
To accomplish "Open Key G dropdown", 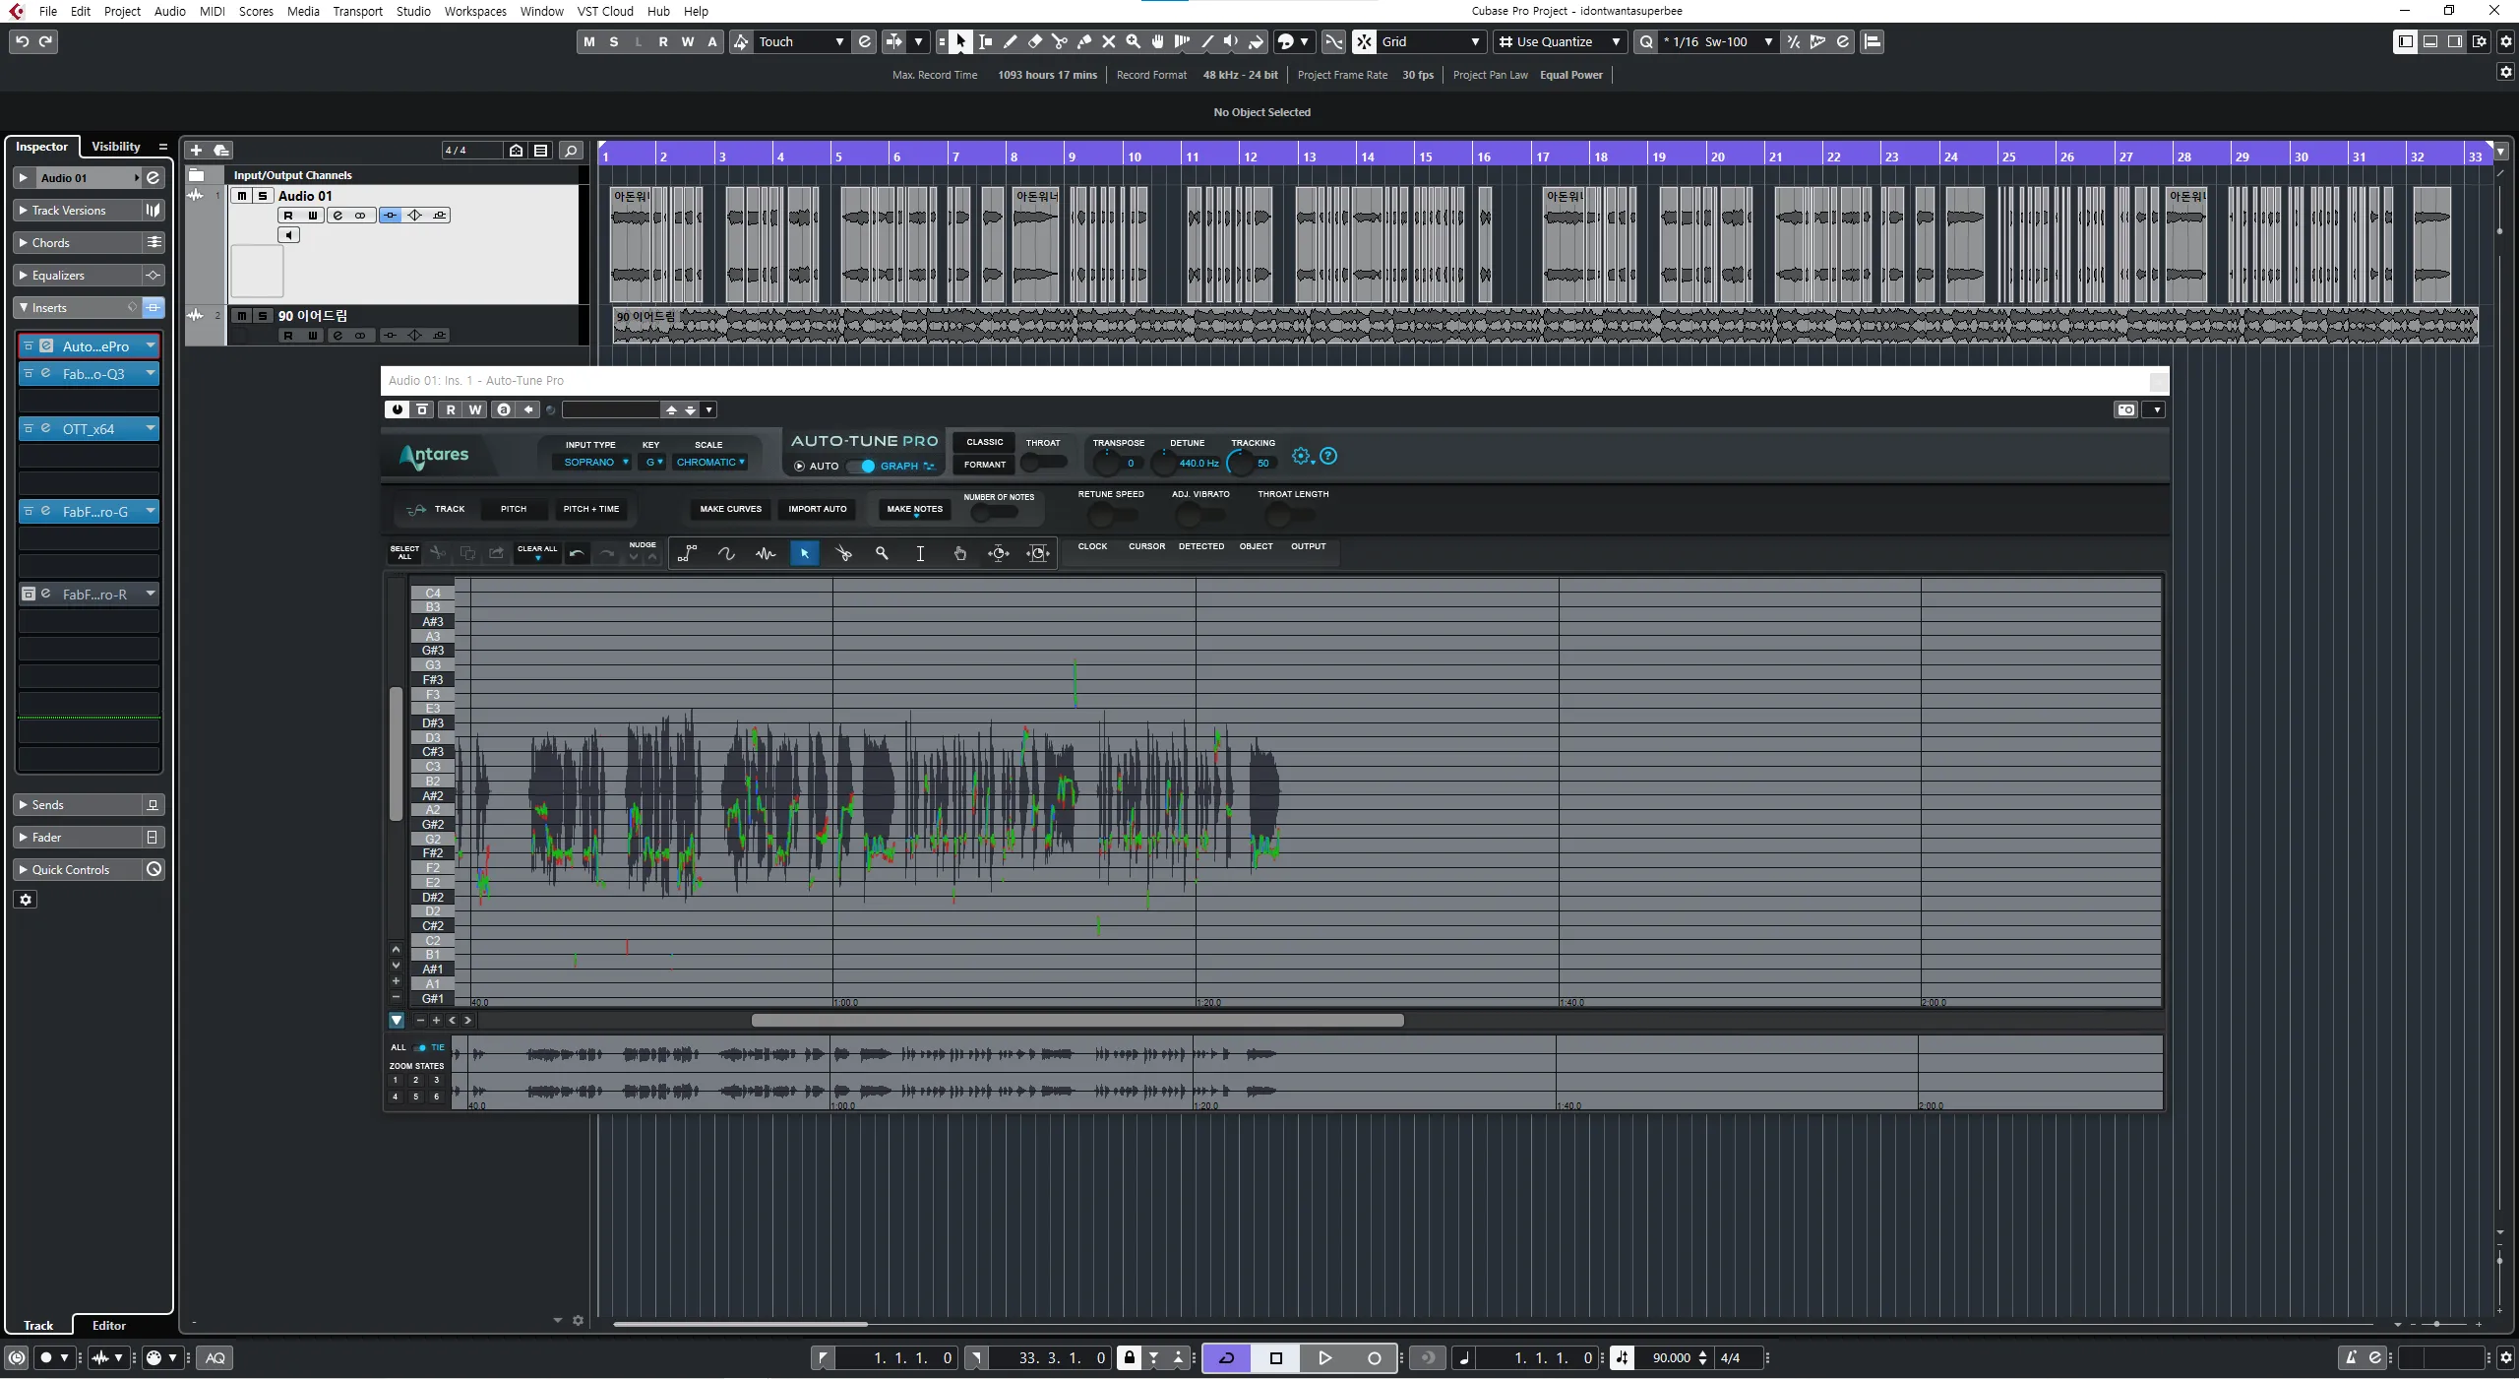I will click(x=652, y=462).
